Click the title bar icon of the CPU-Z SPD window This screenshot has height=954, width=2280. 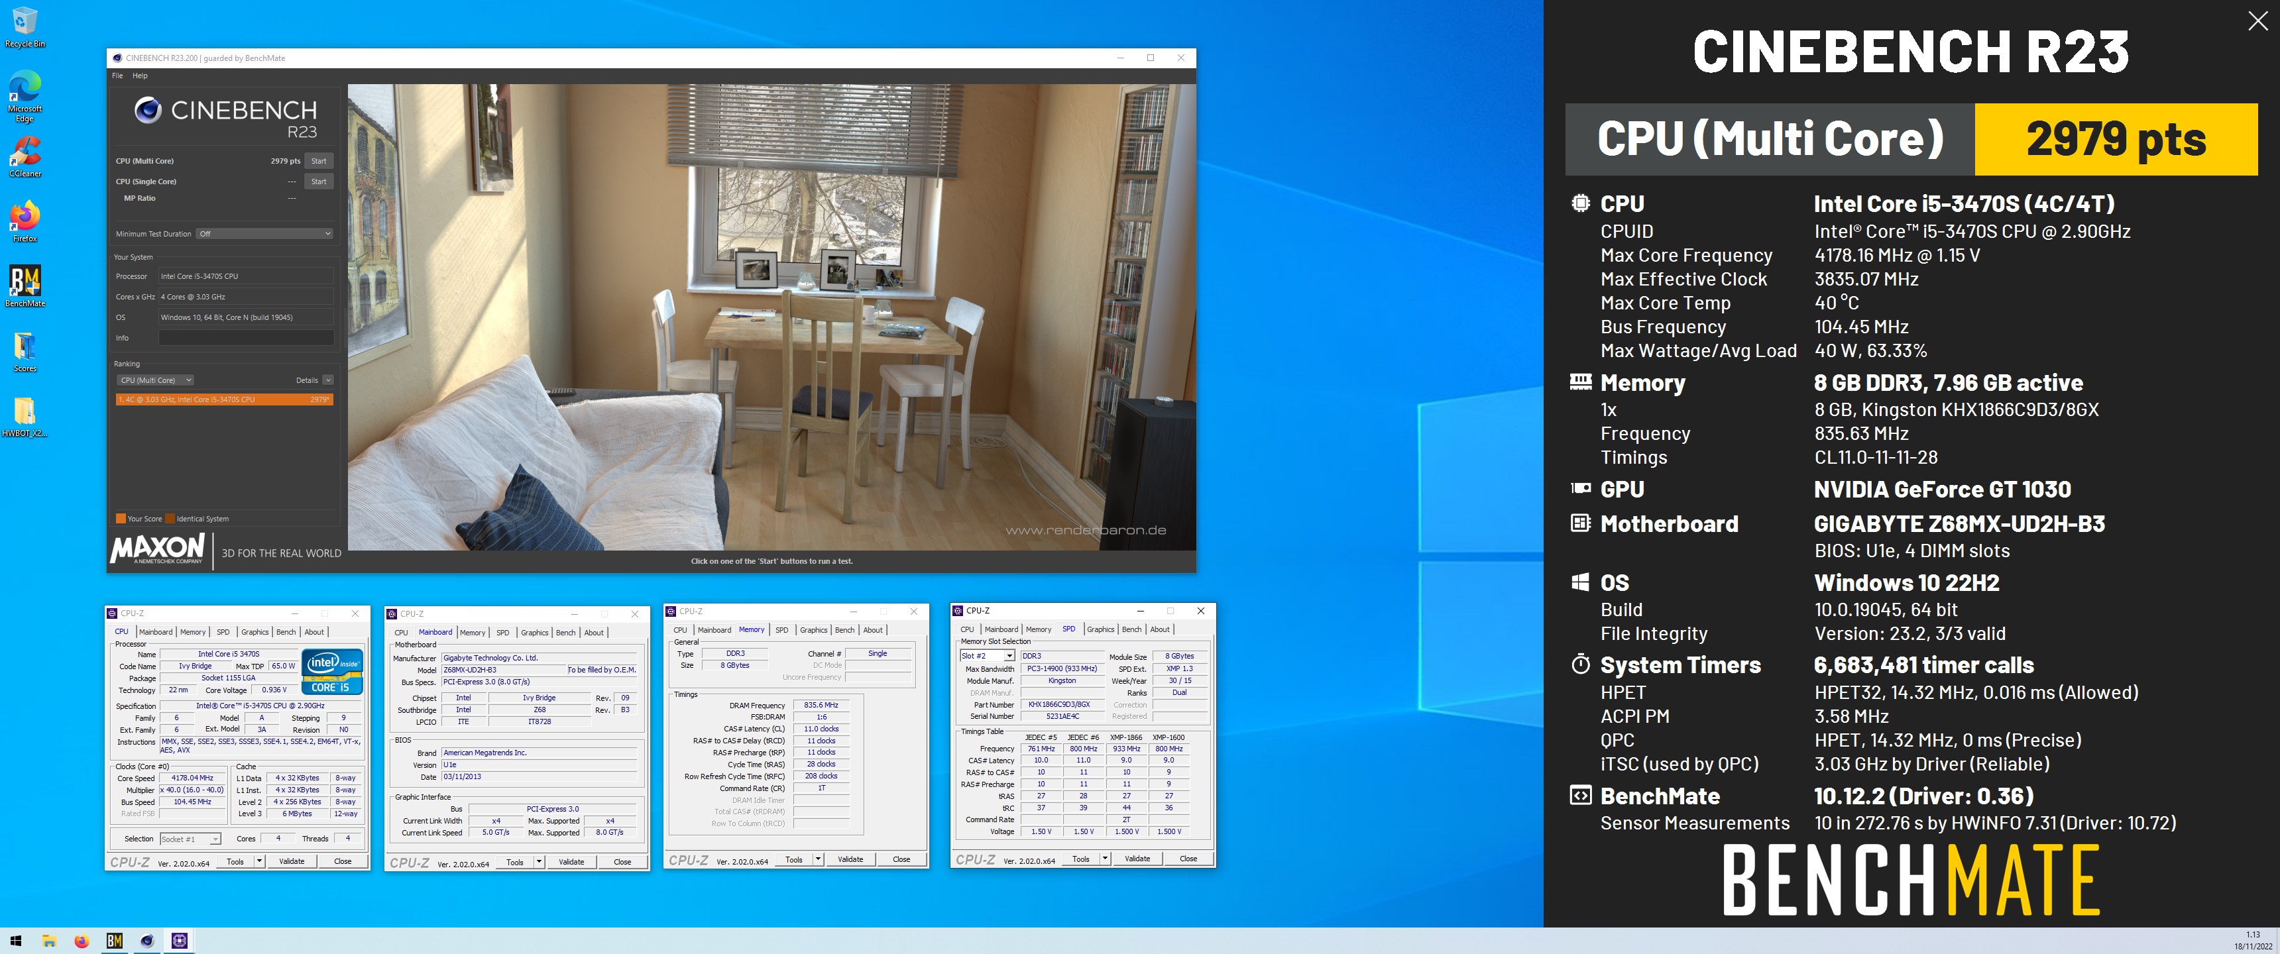coord(958,611)
